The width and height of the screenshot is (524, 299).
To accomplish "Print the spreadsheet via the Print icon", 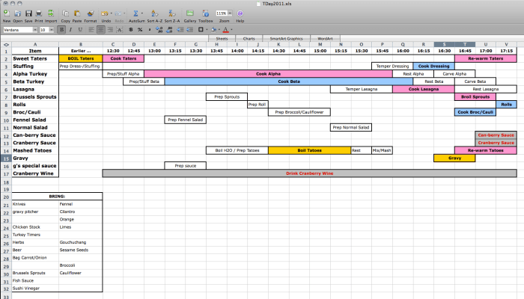I will coord(39,14).
